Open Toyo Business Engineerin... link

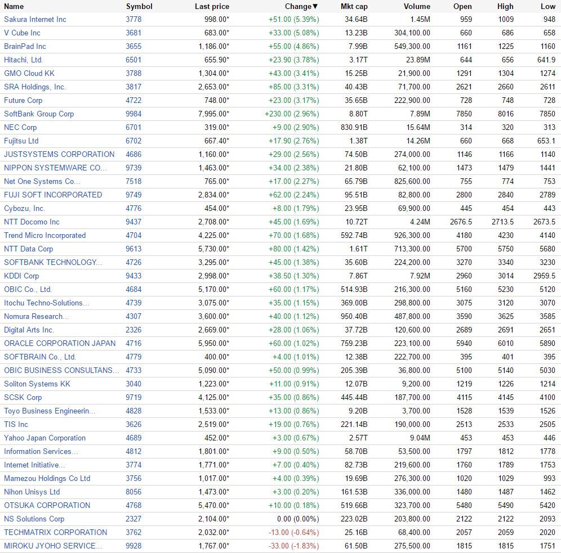click(x=50, y=411)
